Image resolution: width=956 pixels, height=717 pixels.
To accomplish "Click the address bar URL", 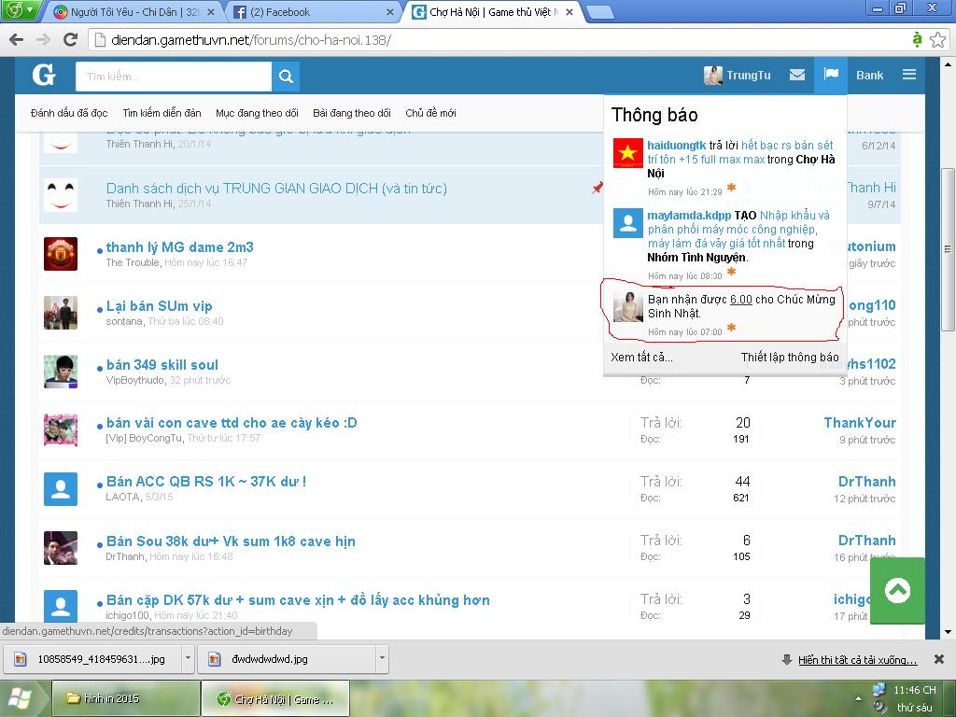I will 250,40.
